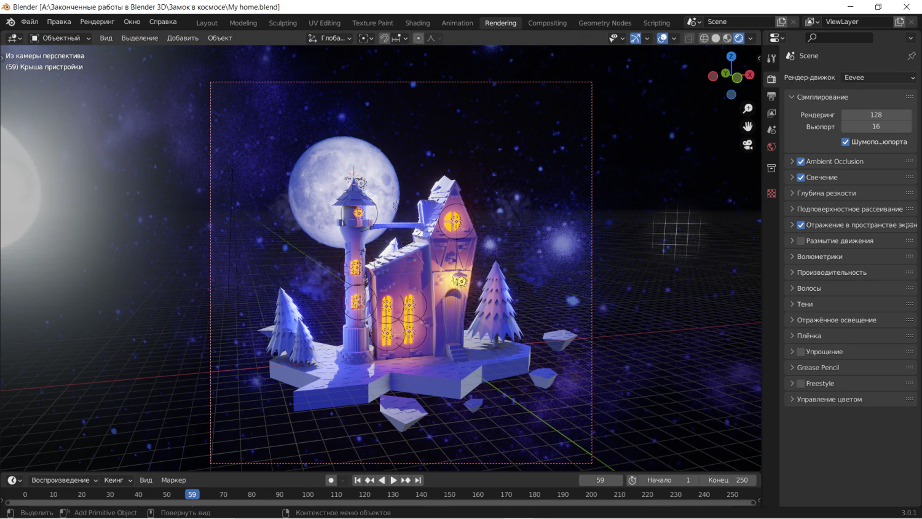The image size is (922, 519).
Task: Open the Collection properties box icon
Action: (771, 168)
